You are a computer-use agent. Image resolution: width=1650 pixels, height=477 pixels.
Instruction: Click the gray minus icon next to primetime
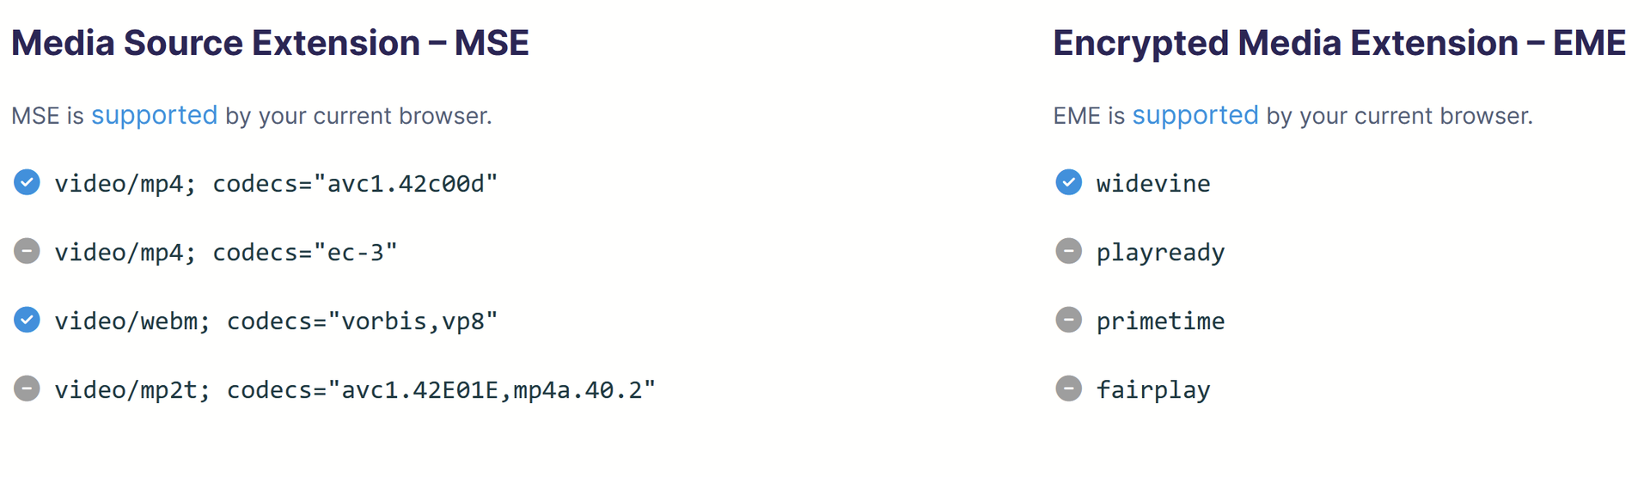pyautogui.click(x=1068, y=320)
